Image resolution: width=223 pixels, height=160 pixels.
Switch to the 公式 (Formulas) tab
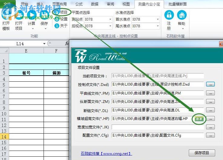[x=79, y=4]
